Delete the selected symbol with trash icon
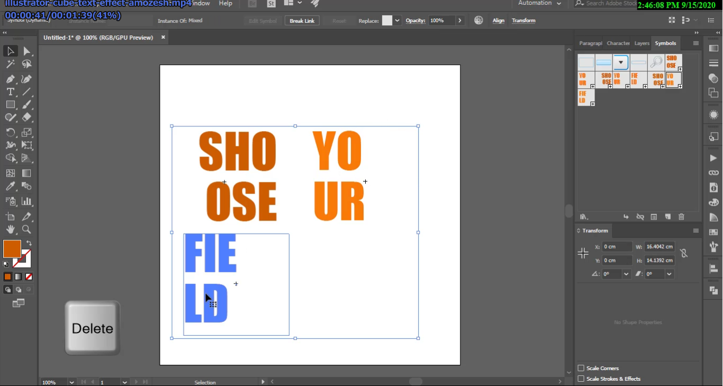 pyautogui.click(x=681, y=217)
